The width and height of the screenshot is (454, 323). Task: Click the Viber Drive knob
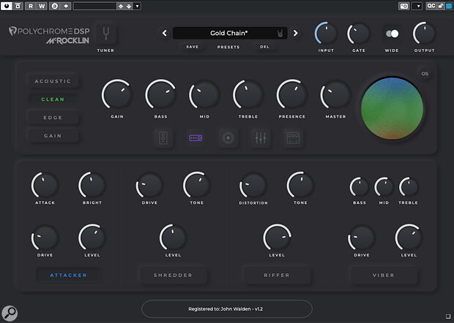pyautogui.click(x=361, y=238)
